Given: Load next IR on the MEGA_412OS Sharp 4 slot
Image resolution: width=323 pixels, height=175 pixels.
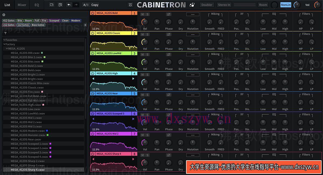Looking at the screenshot, I should [133, 159].
